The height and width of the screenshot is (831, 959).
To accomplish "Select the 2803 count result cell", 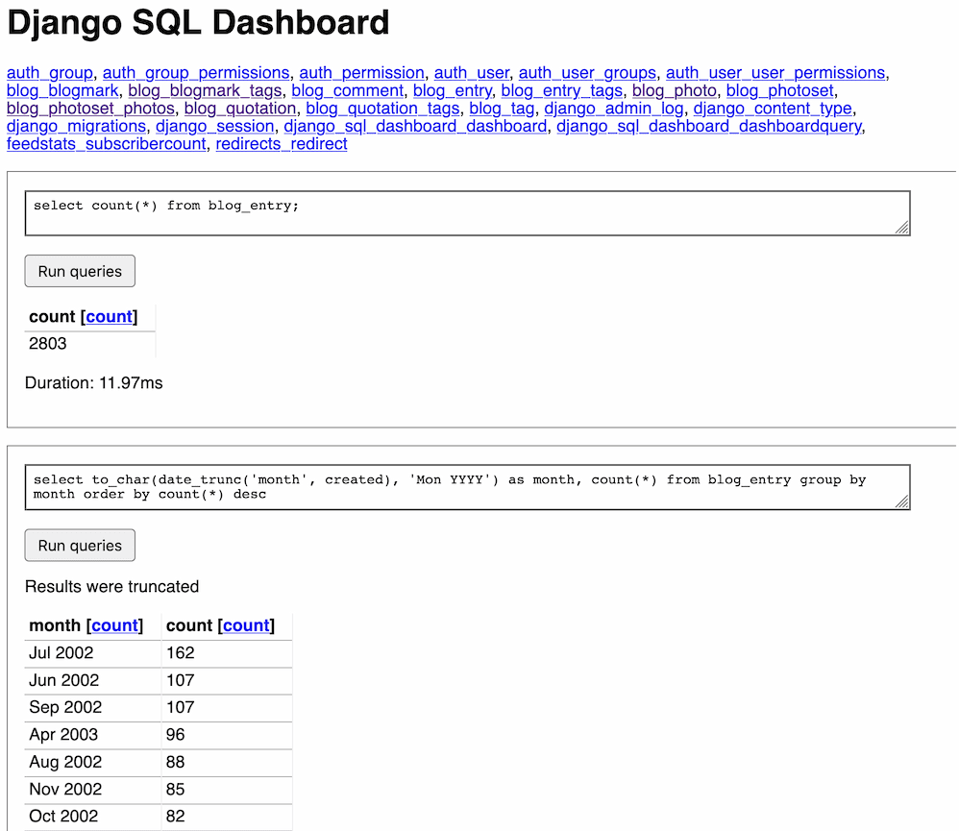I will tap(90, 344).
